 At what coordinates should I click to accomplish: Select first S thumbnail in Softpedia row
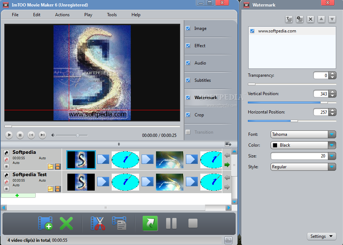pyautogui.click(x=81, y=160)
